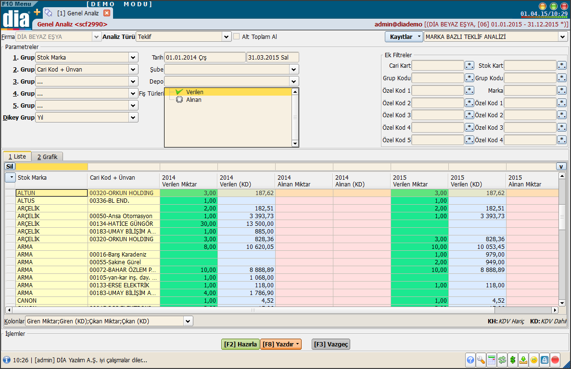Click the end date field 31.03.2015
Image resolution: width=571 pixels, height=369 pixels.
(273, 58)
